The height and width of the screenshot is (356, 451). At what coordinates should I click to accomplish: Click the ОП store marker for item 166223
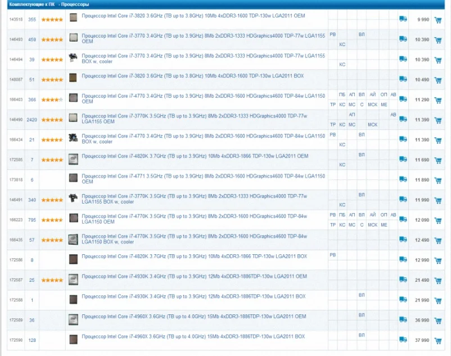384,215
